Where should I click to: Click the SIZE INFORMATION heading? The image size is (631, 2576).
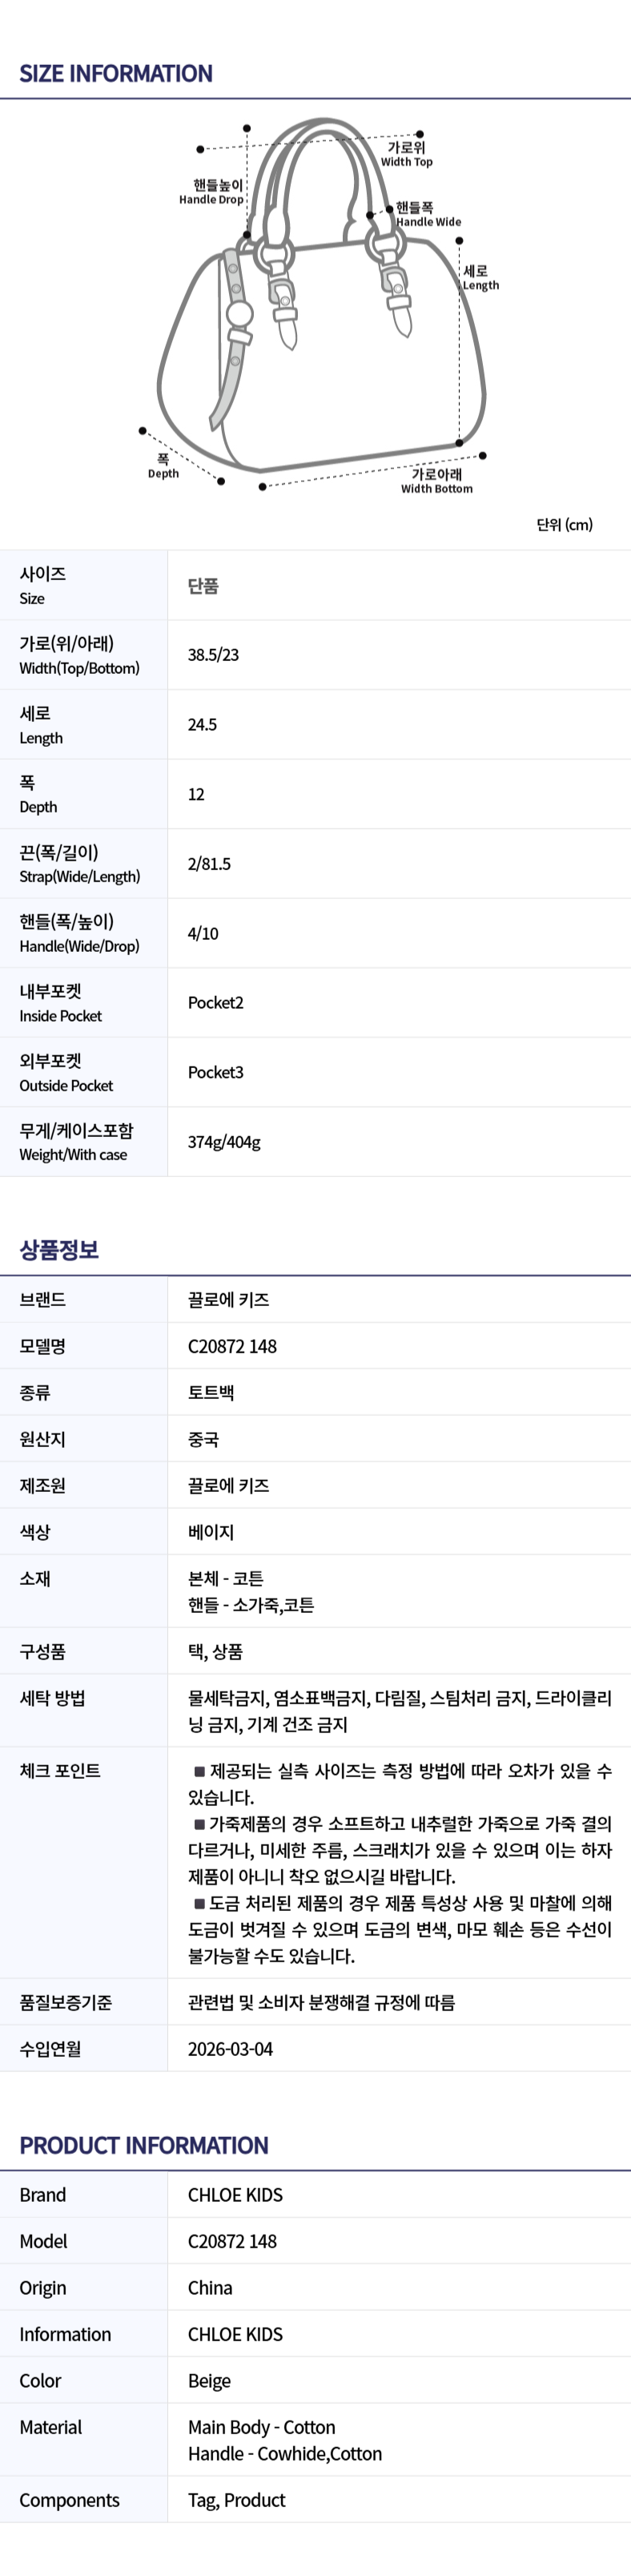point(116,73)
